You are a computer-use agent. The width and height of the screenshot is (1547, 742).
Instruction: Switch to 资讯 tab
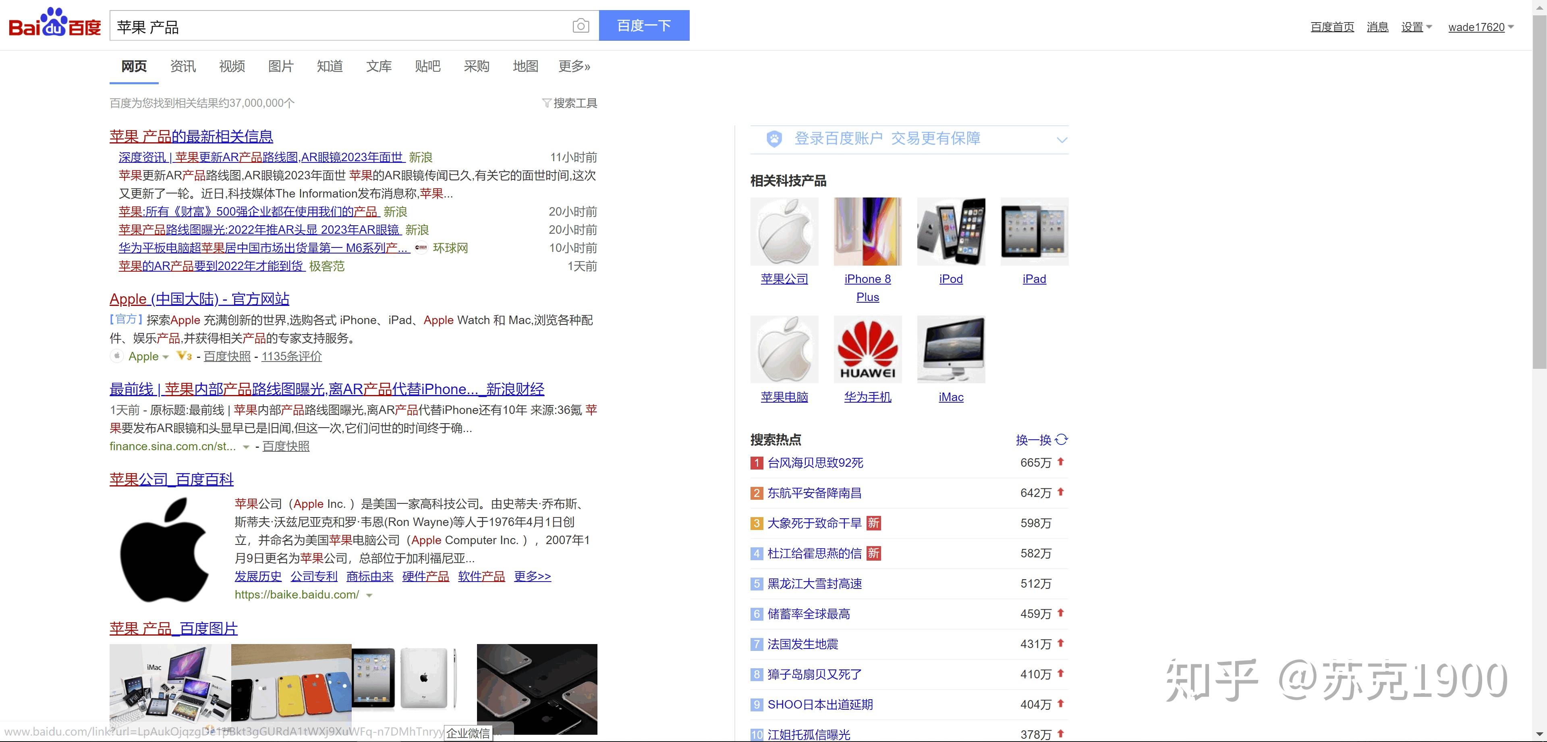(182, 66)
